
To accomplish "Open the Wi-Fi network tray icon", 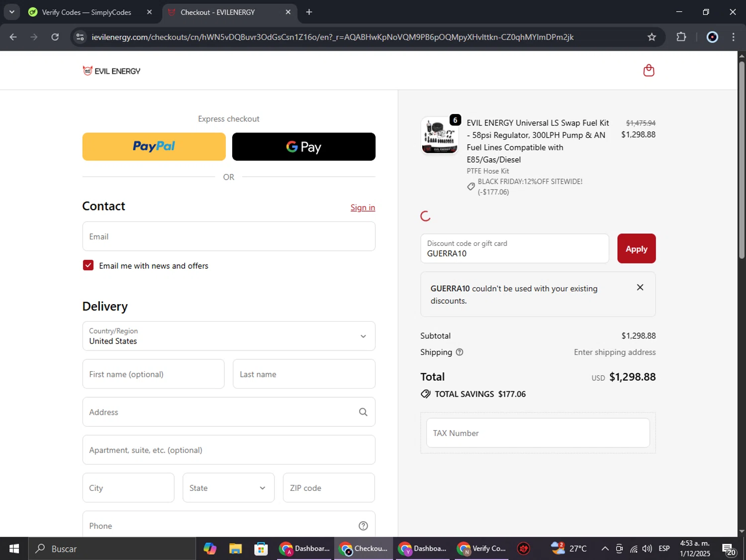I will point(634,549).
